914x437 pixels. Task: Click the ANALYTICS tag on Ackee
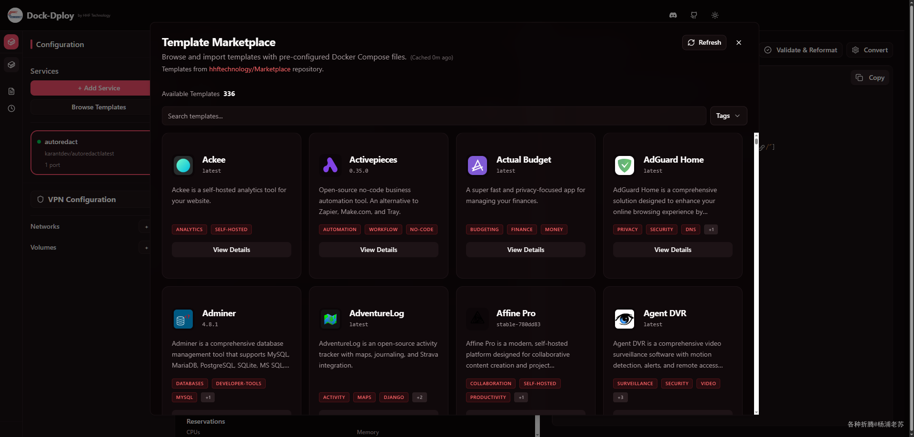[x=189, y=229]
